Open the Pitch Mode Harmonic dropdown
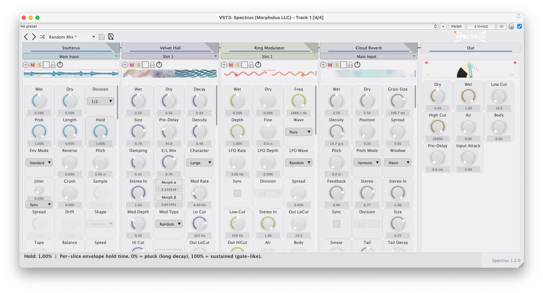 367,163
